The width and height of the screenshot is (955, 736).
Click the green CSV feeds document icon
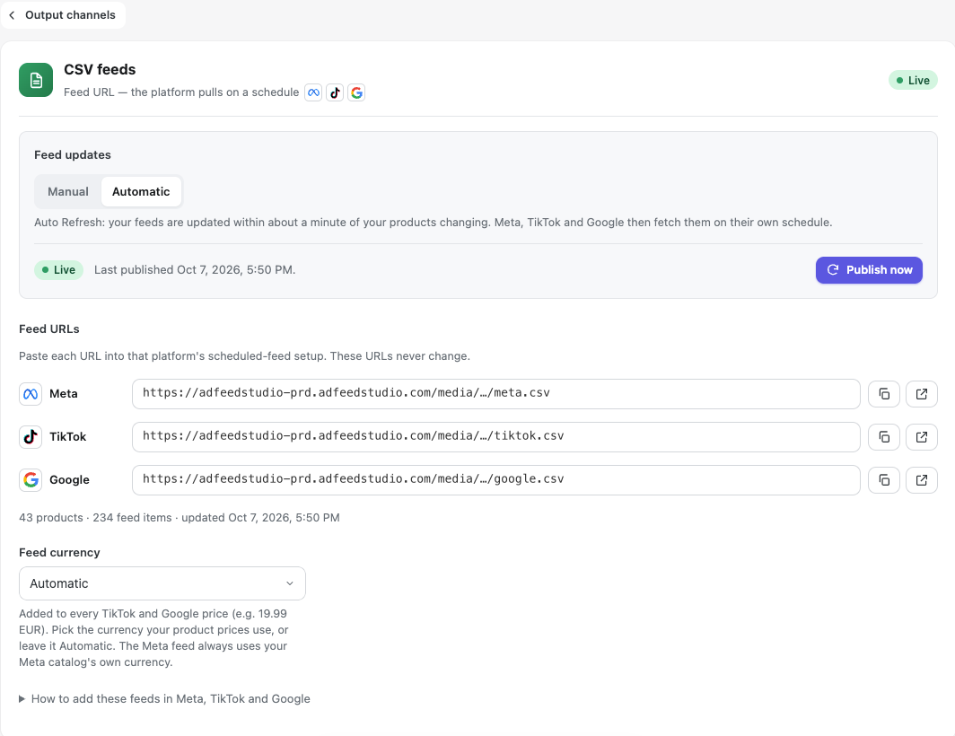pyautogui.click(x=36, y=80)
